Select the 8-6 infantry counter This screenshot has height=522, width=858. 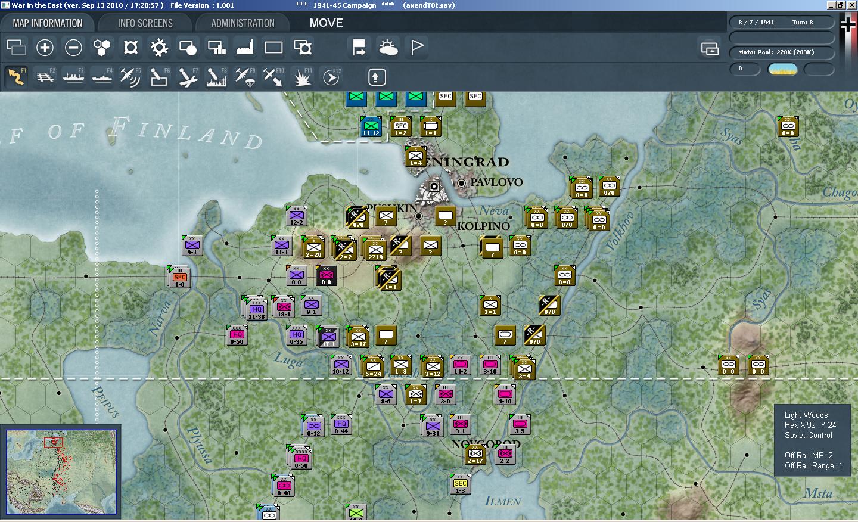(x=386, y=394)
